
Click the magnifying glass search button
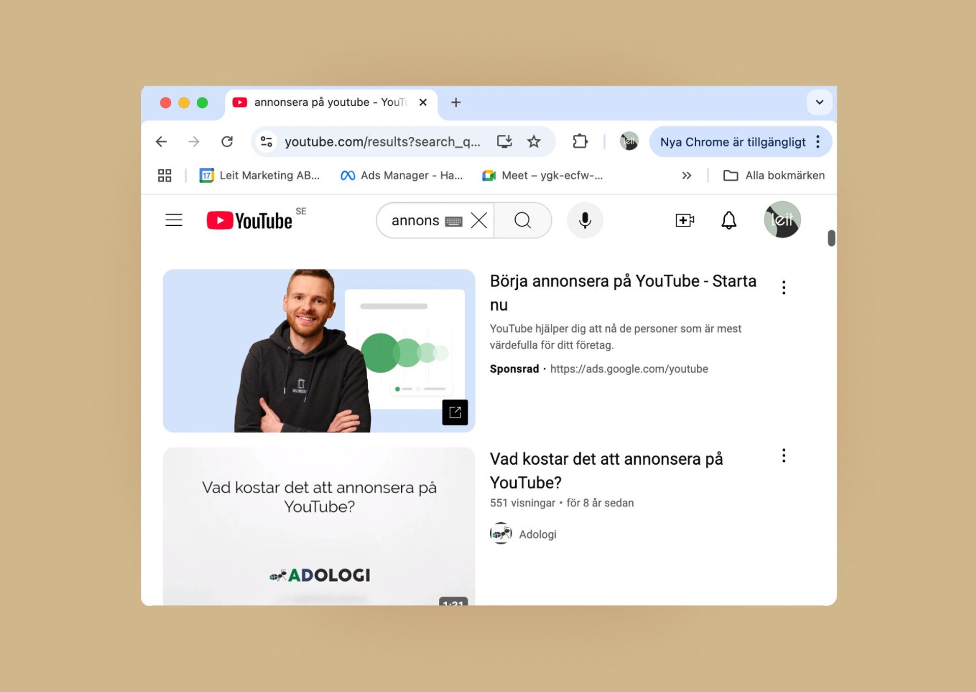pyautogui.click(x=522, y=220)
